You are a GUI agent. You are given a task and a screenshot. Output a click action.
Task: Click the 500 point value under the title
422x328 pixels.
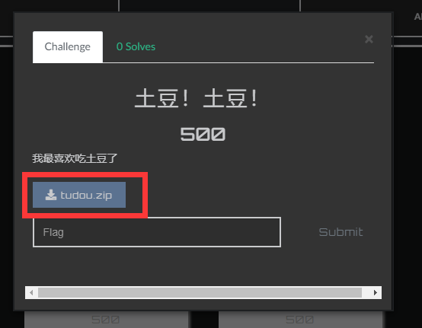pyautogui.click(x=203, y=134)
